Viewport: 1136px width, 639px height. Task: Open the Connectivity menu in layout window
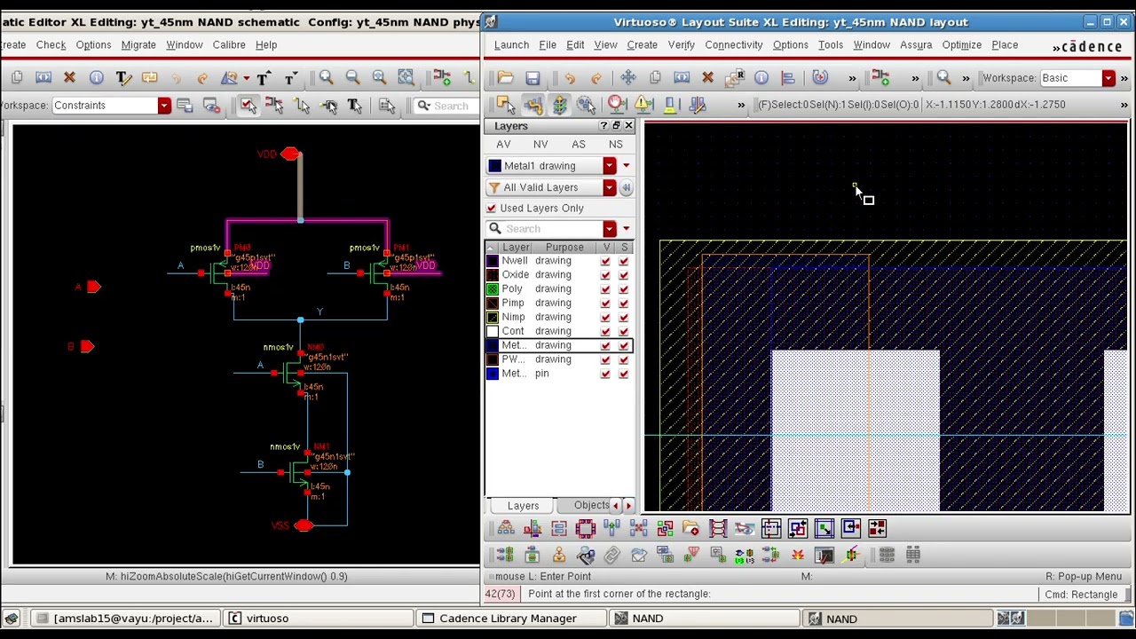[x=733, y=44]
